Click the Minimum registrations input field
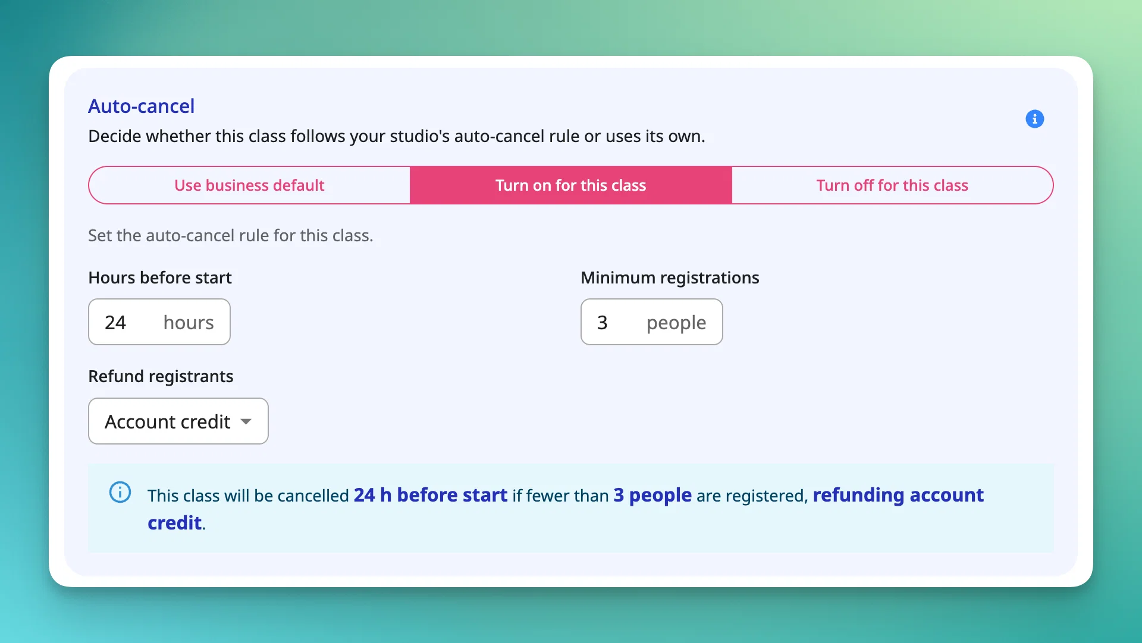The height and width of the screenshot is (643, 1142). click(652, 322)
